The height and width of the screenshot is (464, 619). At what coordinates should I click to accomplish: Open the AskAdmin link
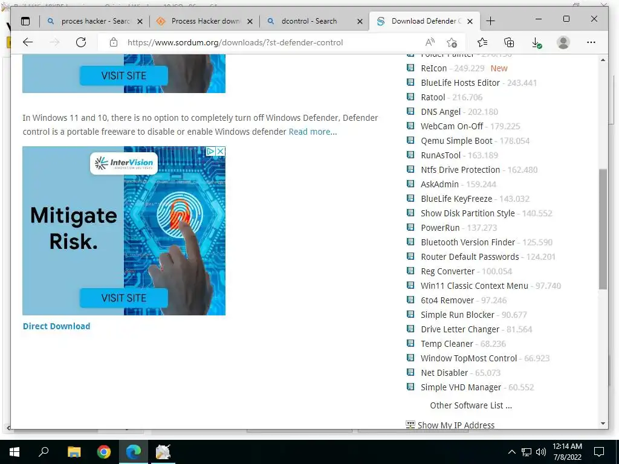point(440,184)
